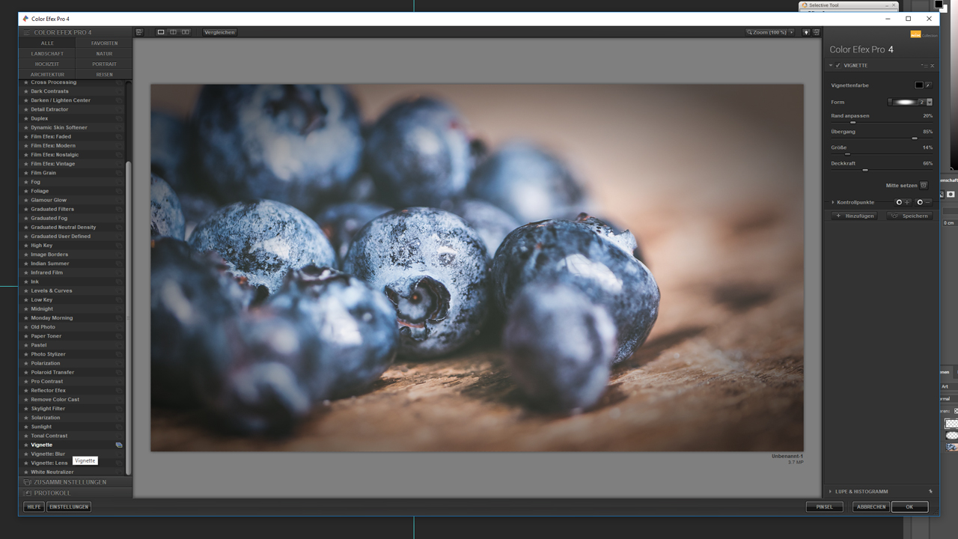Open the Vignettenfarbe black color swatch
The image size is (958, 539).
[919, 85]
